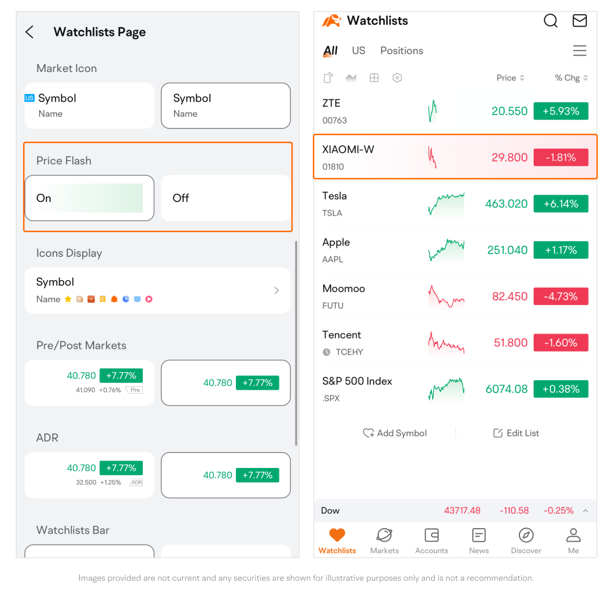This screenshot has height=595, width=613.
Task: Turn Price Flash On
Action: [90, 198]
